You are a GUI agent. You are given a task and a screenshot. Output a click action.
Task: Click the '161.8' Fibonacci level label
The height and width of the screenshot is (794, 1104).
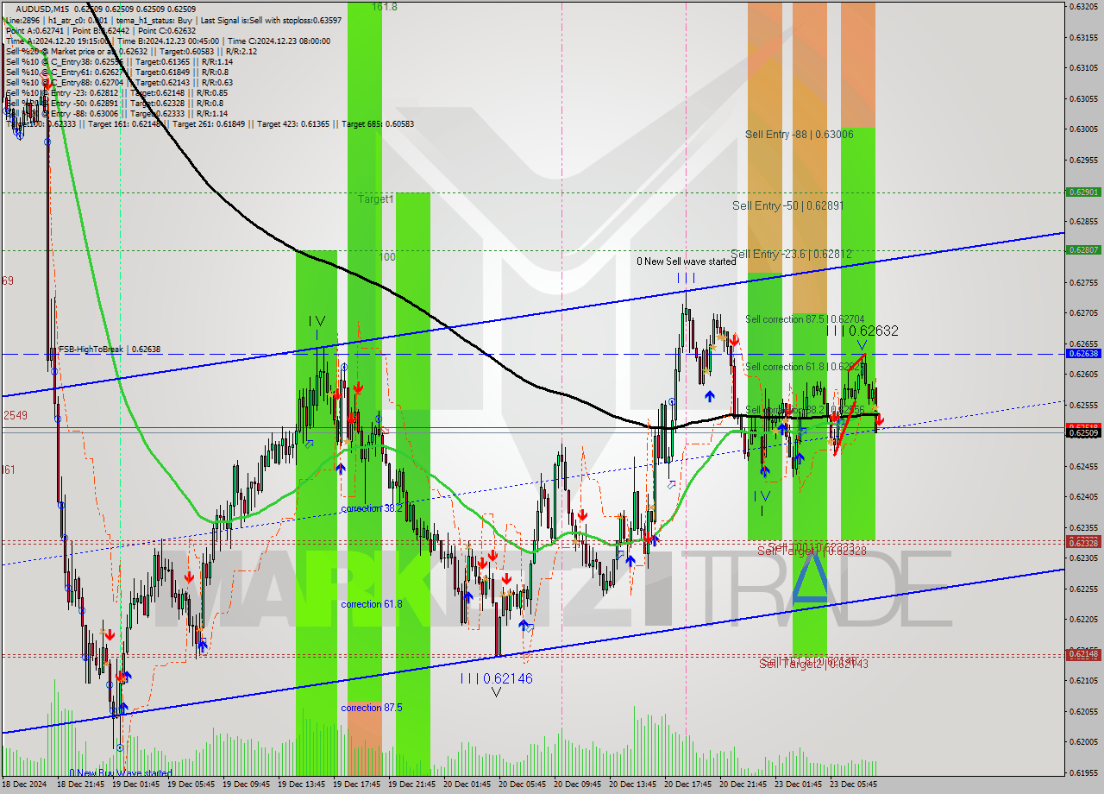(385, 7)
